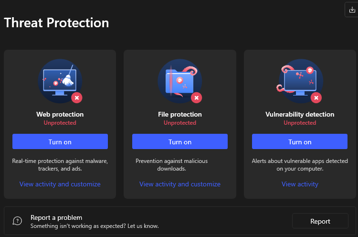Click the red X badge on Vulnerability detection

click(316, 98)
